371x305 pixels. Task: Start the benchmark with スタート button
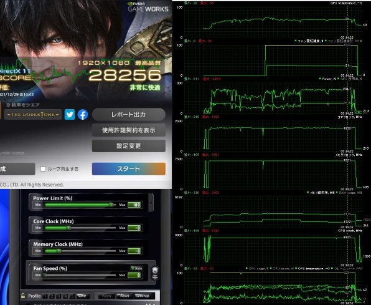[x=128, y=169]
